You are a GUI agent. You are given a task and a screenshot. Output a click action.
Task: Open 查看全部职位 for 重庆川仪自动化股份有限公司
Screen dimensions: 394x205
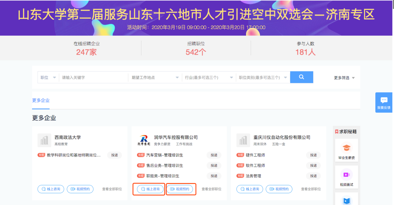click(x=311, y=189)
